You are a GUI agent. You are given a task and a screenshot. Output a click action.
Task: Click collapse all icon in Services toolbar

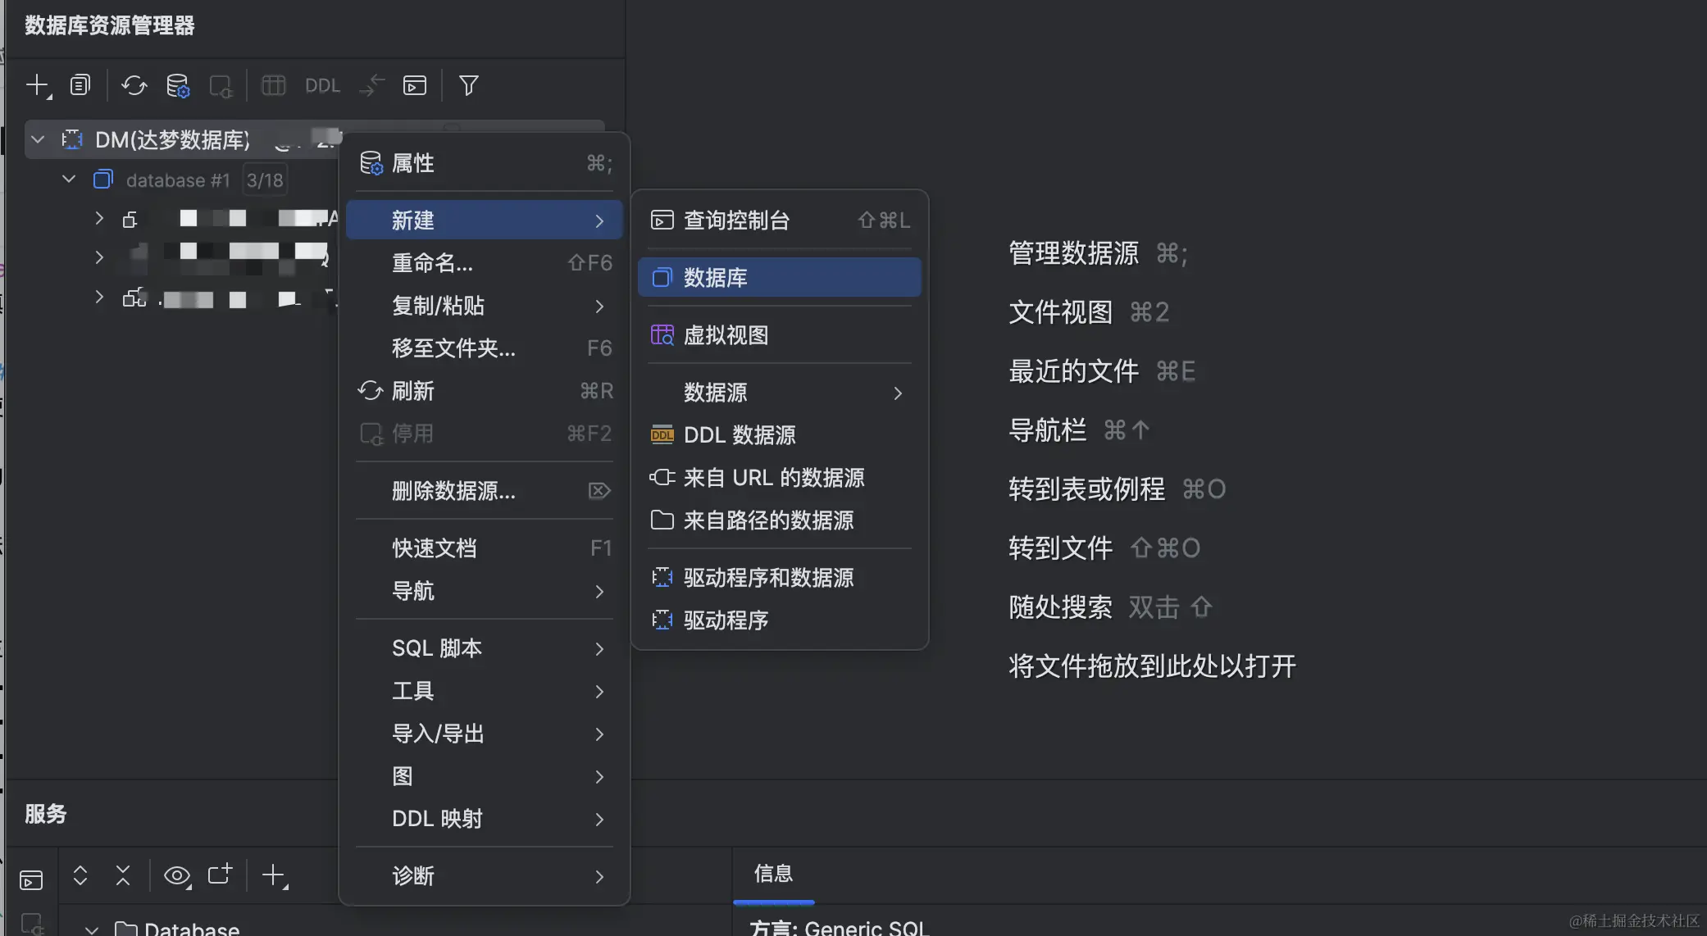coord(123,875)
